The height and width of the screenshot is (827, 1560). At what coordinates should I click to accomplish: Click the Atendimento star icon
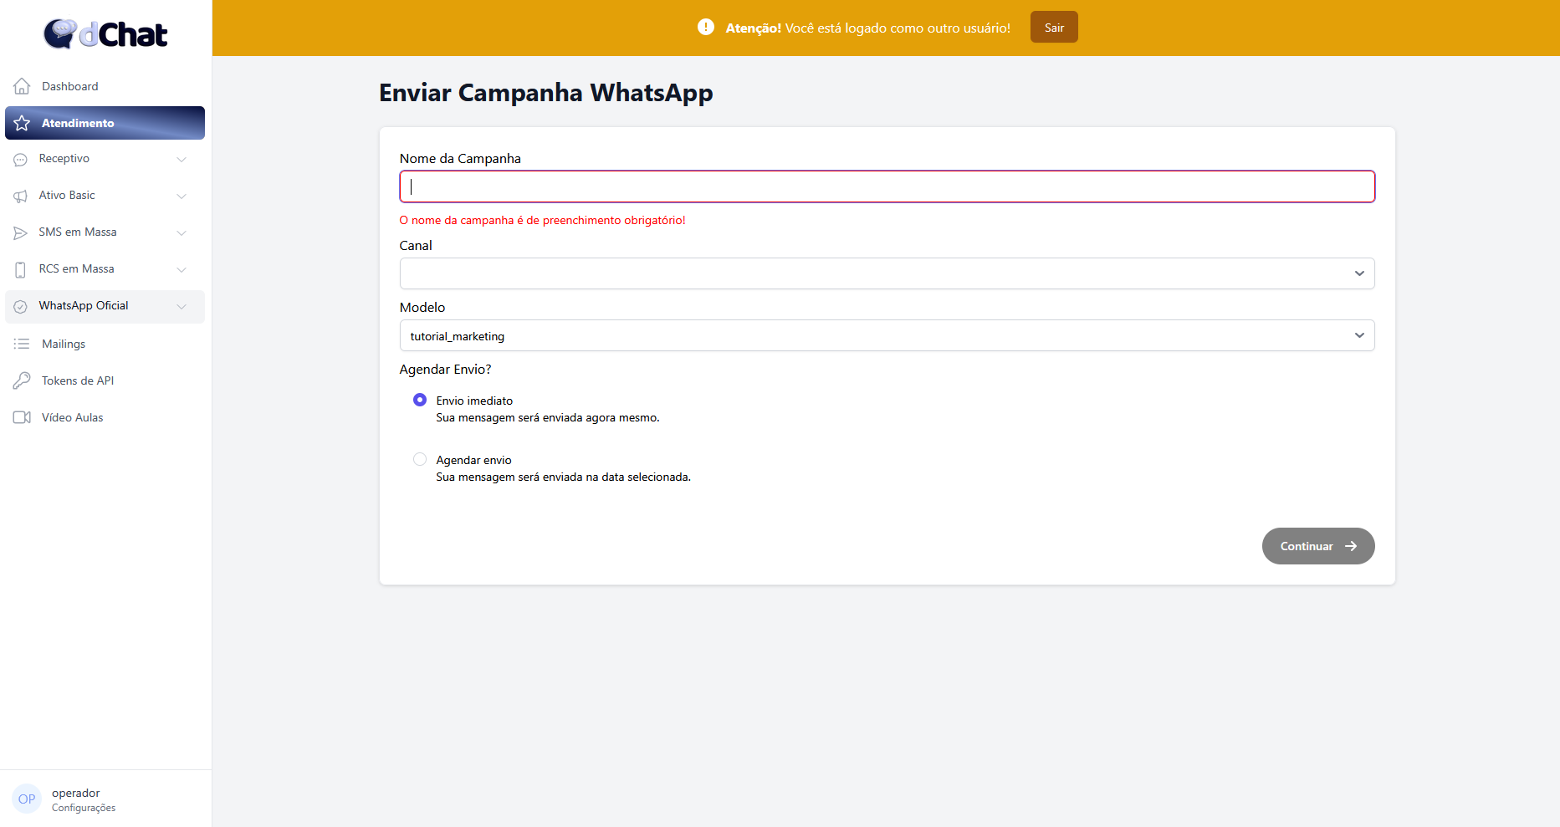click(x=23, y=123)
